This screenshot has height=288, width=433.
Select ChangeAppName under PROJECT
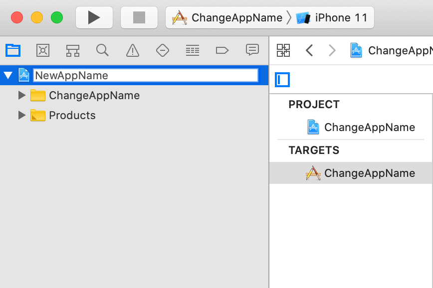point(370,127)
